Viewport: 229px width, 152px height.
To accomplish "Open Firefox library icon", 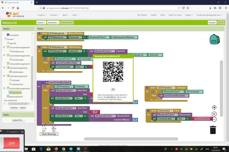I will (x=215, y=8).
